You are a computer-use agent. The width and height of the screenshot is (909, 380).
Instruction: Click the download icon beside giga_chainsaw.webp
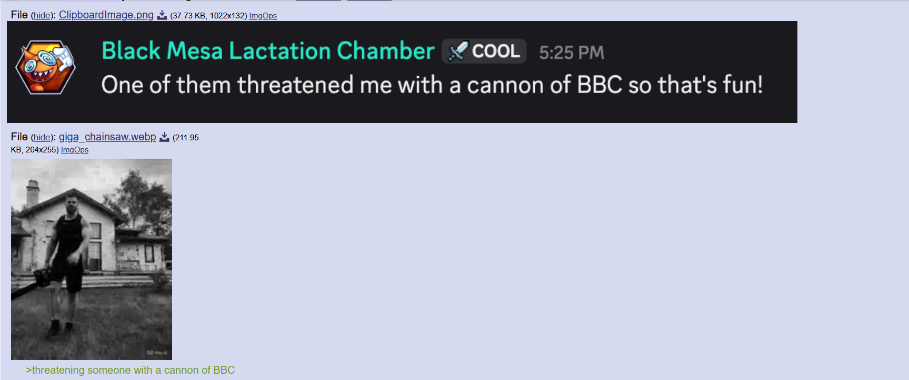[164, 137]
